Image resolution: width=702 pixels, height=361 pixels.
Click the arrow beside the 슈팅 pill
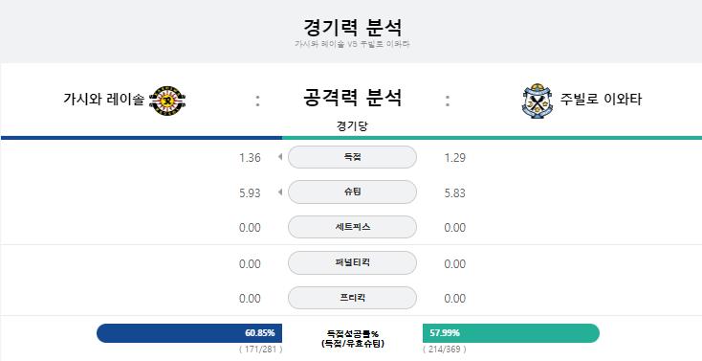pyautogui.click(x=280, y=192)
